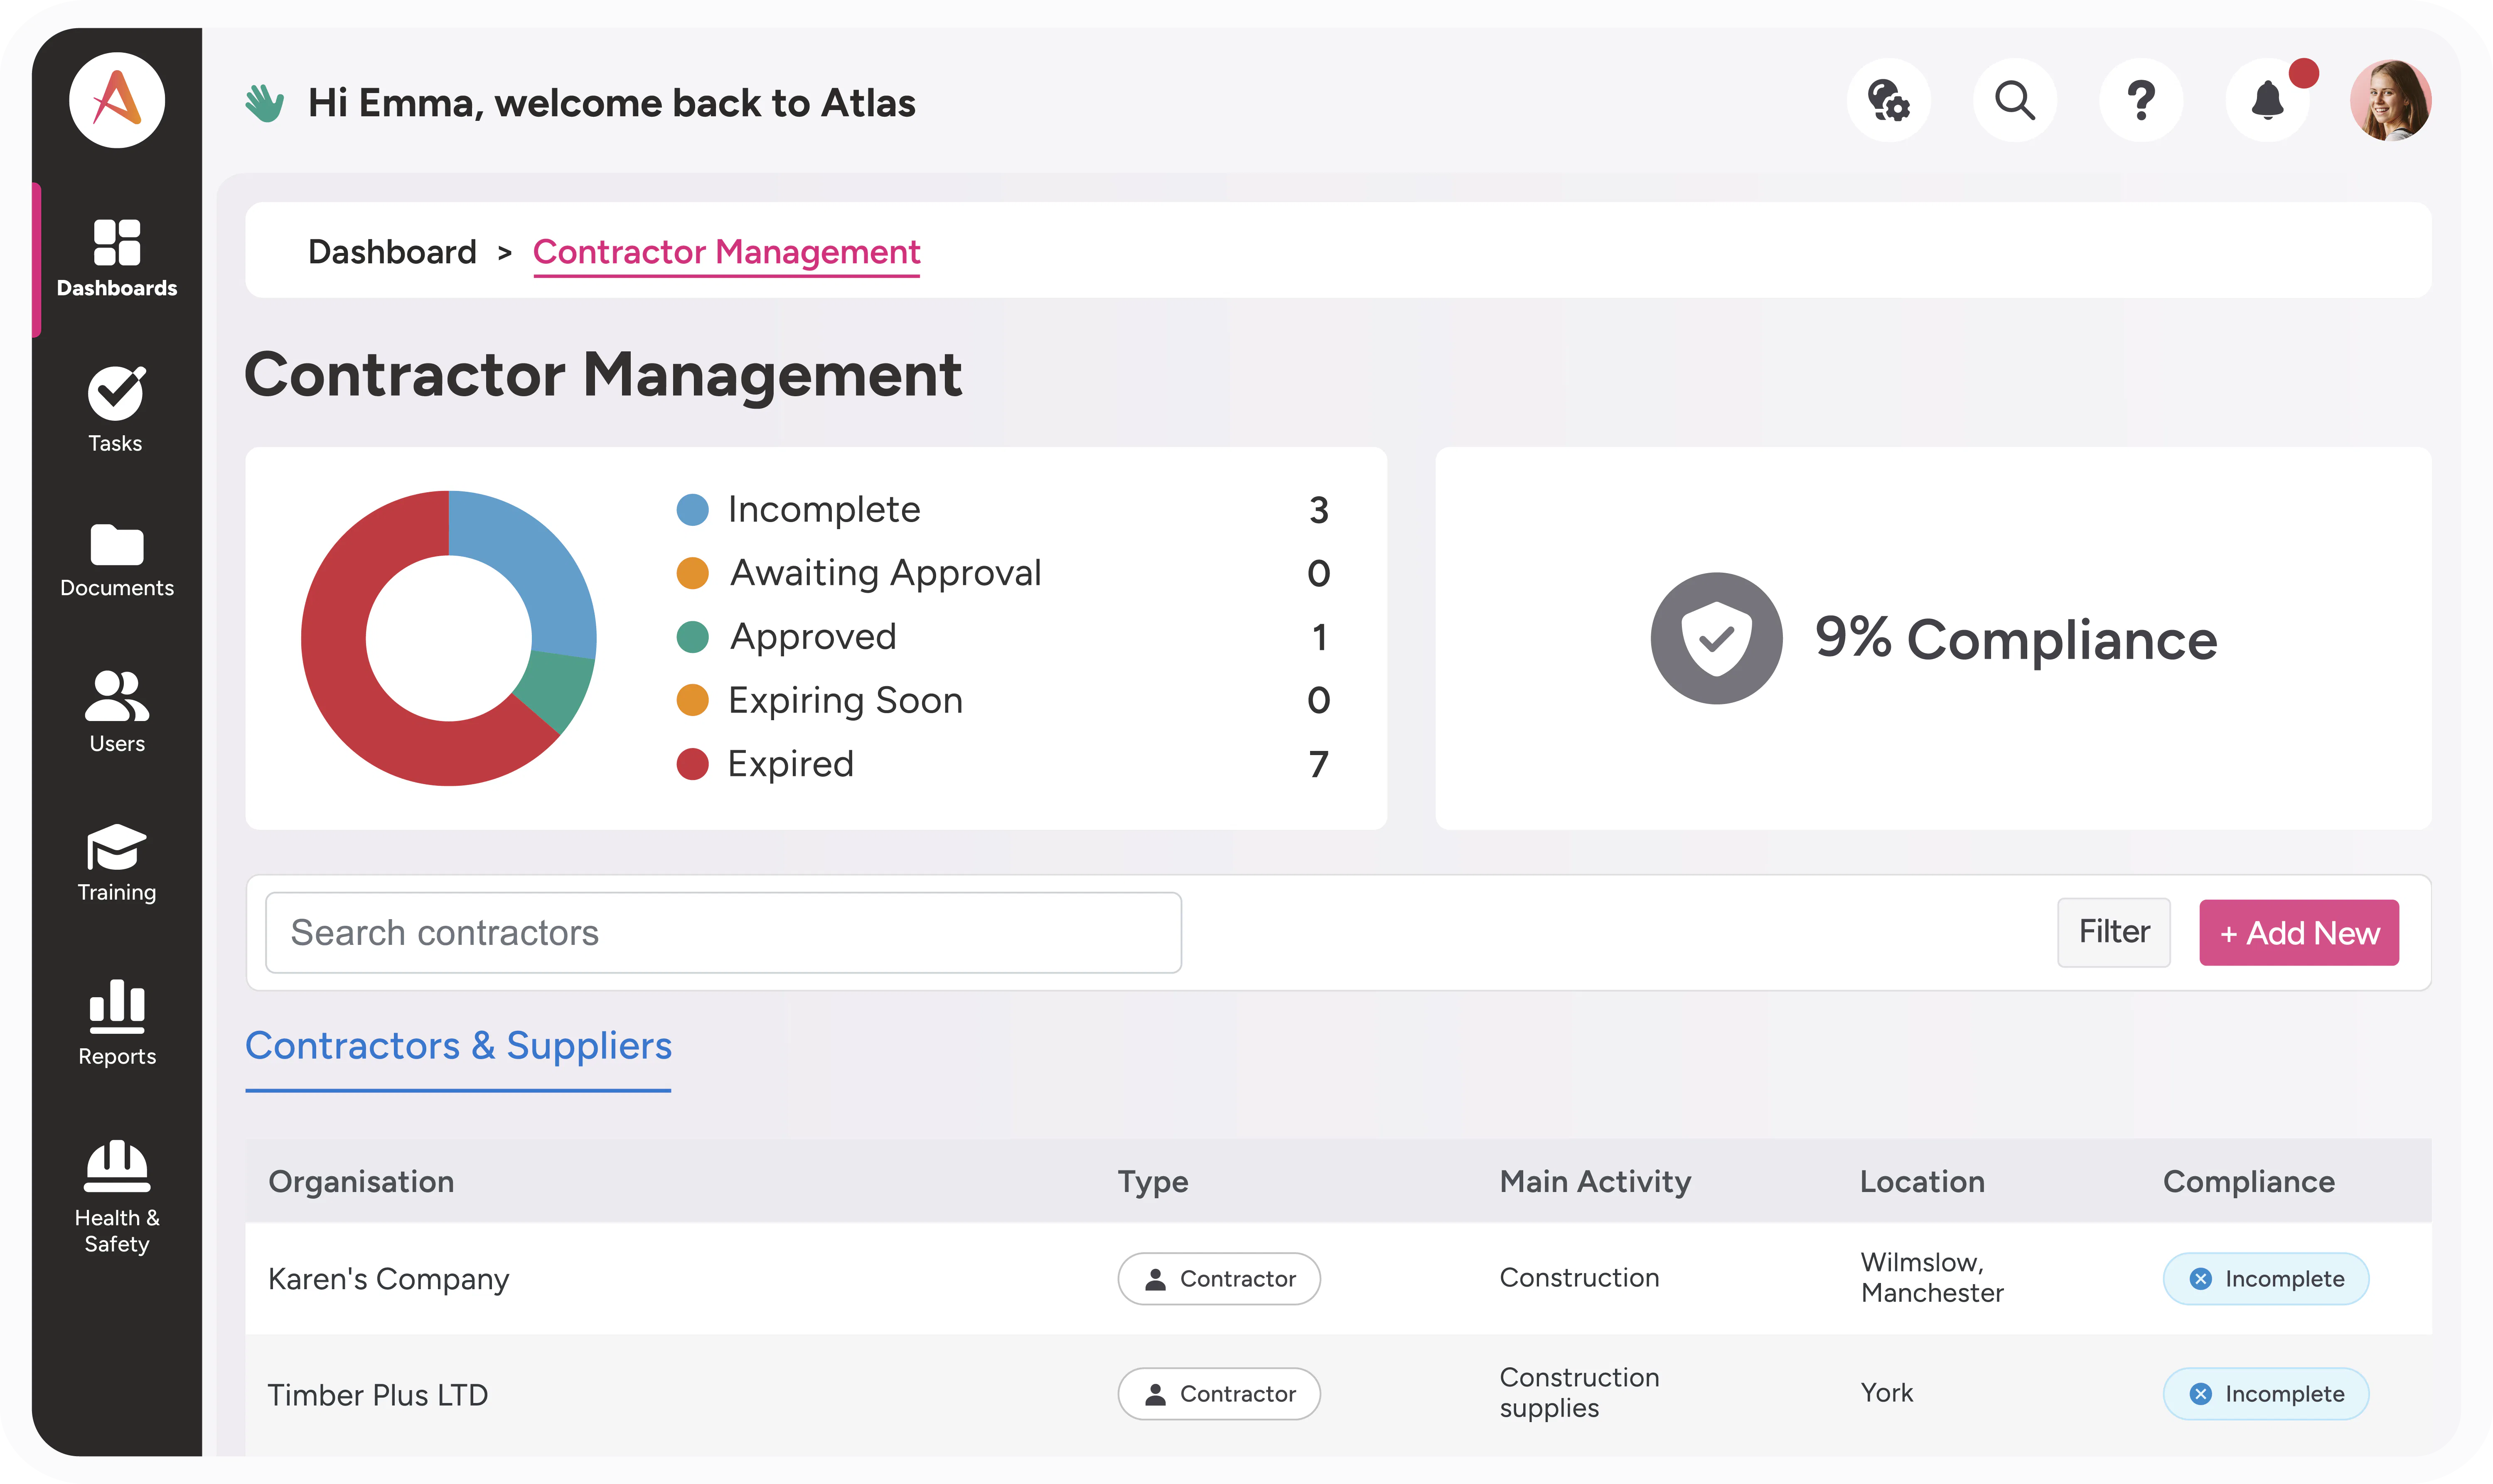Click Incomplete status for Karen's Company
This screenshot has height=1484, width=2493.
2266,1279
